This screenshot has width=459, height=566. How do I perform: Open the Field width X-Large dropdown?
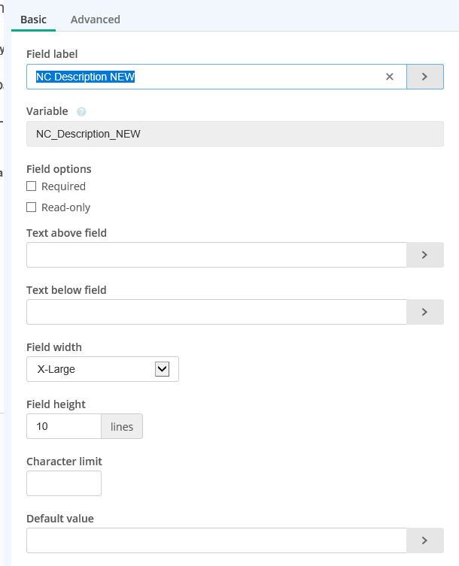tap(102, 369)
